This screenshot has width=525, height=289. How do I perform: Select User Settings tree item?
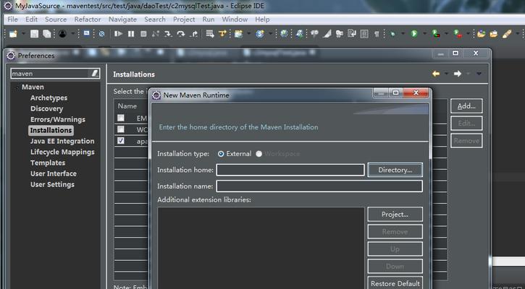click(x=52, y=184)
